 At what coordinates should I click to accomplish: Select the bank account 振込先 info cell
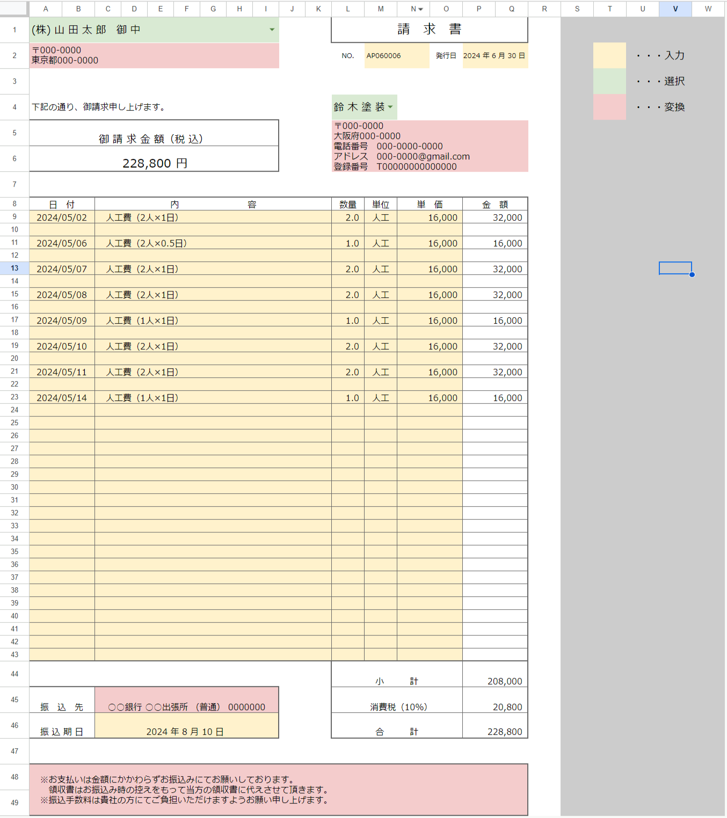[186, 700]
